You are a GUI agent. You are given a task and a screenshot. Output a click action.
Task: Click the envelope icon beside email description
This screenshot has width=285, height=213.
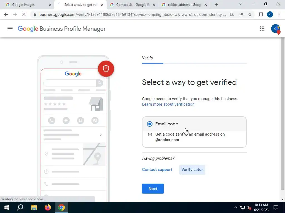coord(150,135)
